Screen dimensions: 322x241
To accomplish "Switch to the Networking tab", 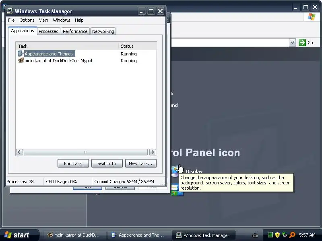I will [x=103, y=31].
